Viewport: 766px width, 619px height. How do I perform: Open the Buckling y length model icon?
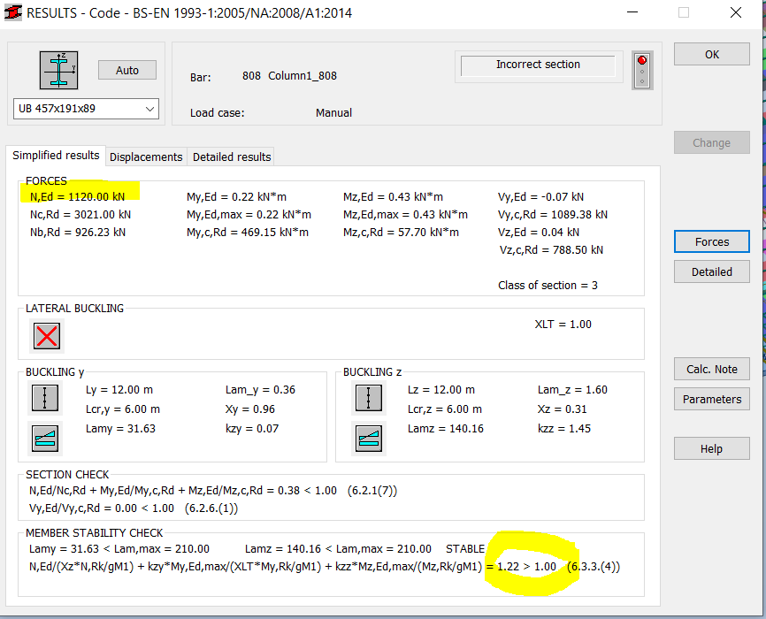(x=44, y=398)
